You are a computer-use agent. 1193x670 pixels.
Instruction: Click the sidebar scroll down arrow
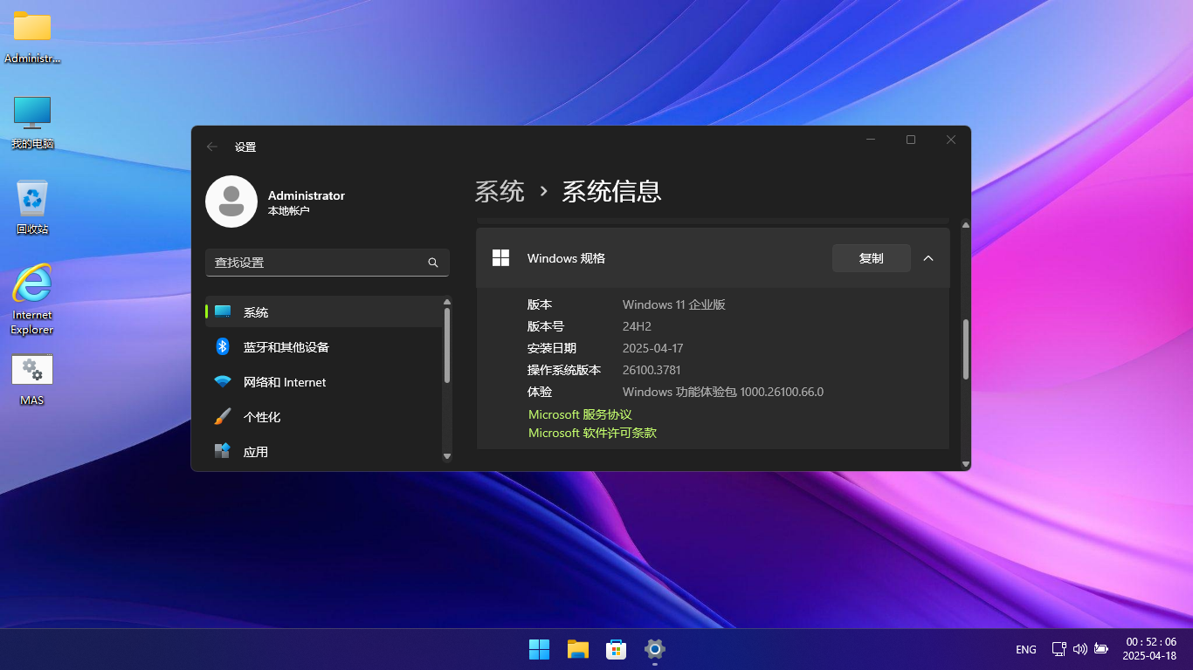(447, 456)
